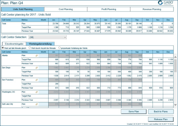Switch to the Cost Planning tab
The image size is (178, 126).
point(66,9)
